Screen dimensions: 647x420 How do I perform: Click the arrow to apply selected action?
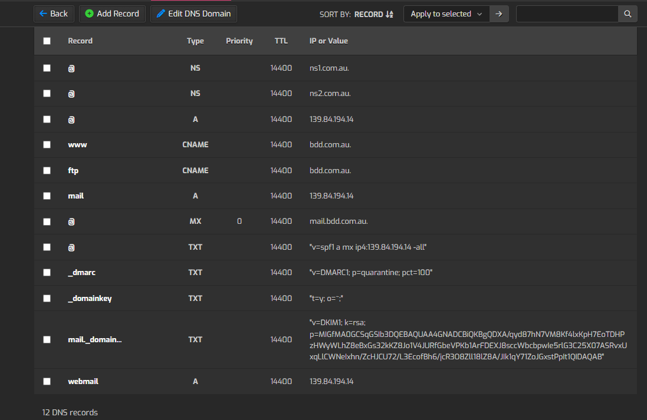click(x=499, y=14)
